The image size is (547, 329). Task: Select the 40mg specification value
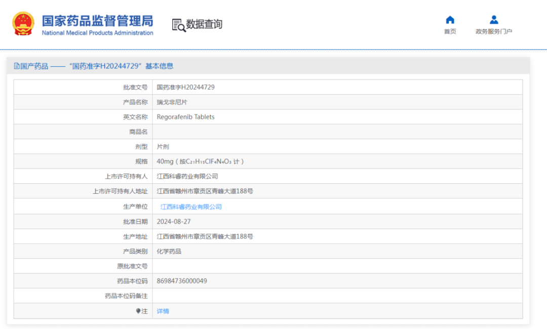200,161
